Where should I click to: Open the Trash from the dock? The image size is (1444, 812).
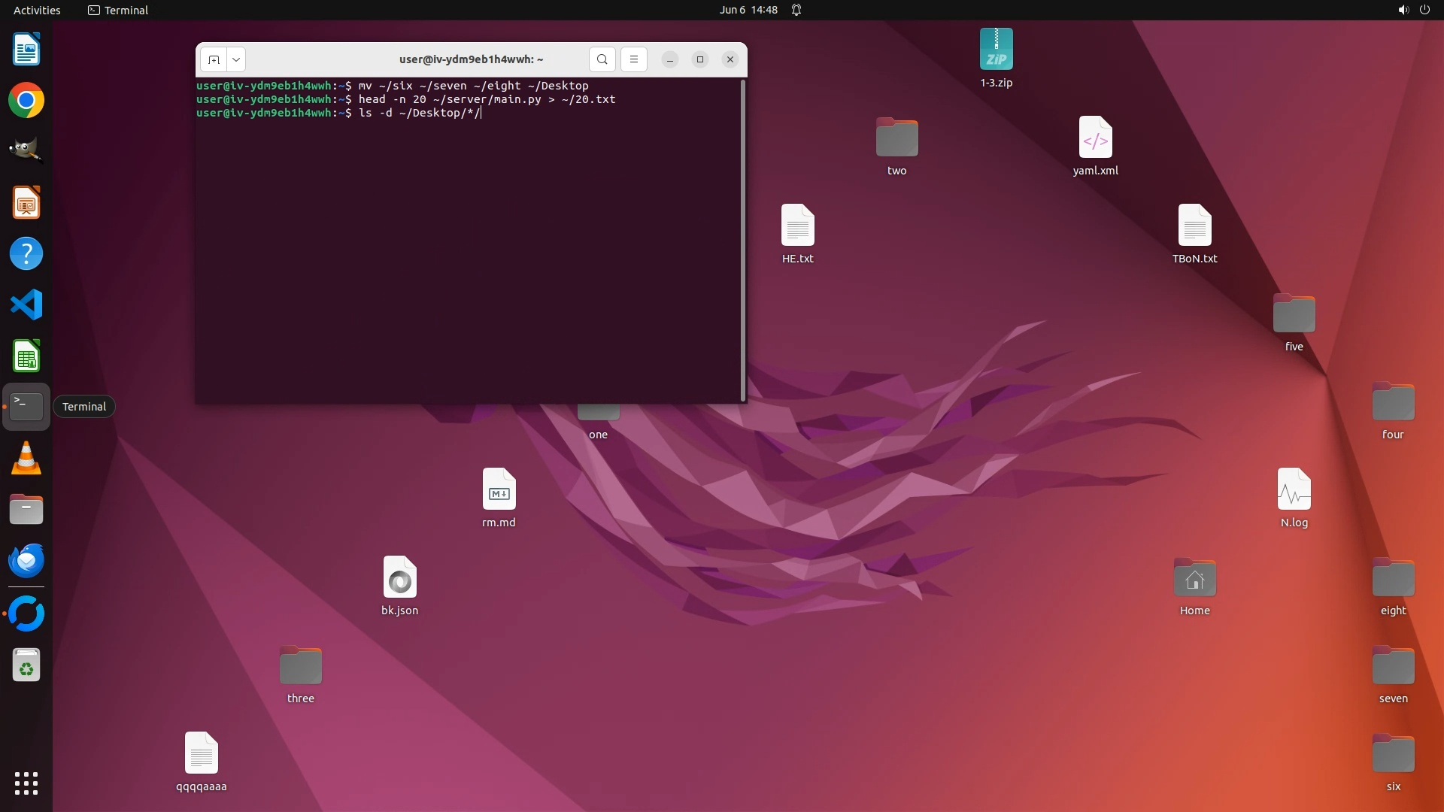coord(26,665)
